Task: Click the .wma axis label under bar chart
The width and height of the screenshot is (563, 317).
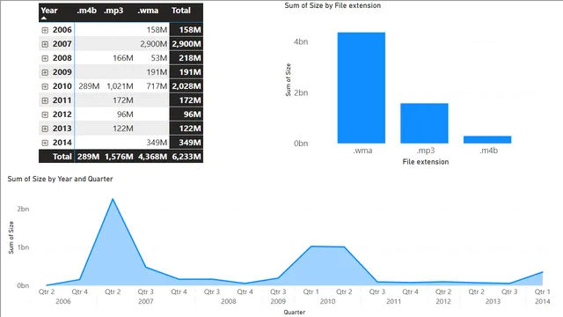Action: click(x=362, y=151)
